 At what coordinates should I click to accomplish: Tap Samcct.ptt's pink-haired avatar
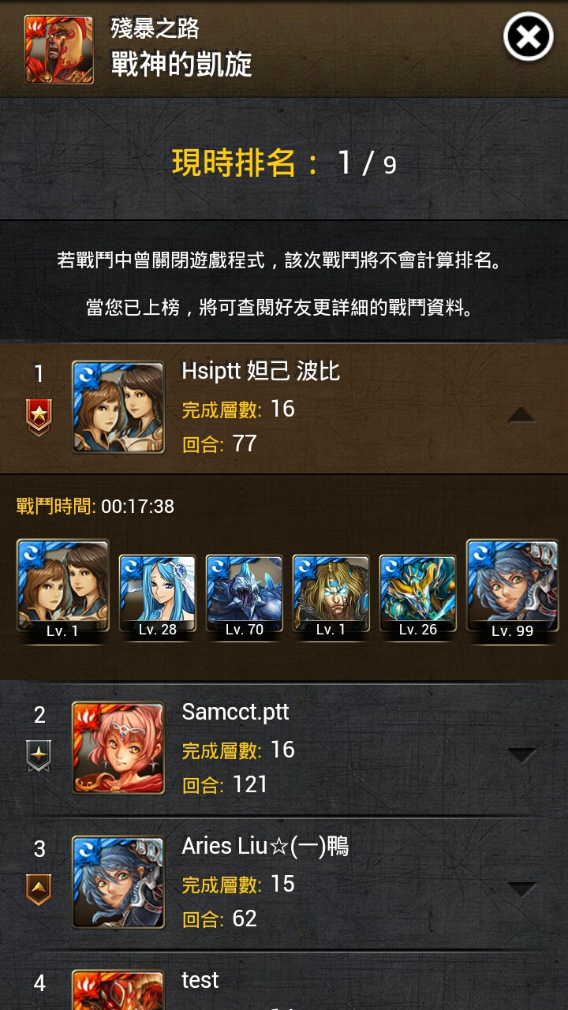[x=118, y=748]
